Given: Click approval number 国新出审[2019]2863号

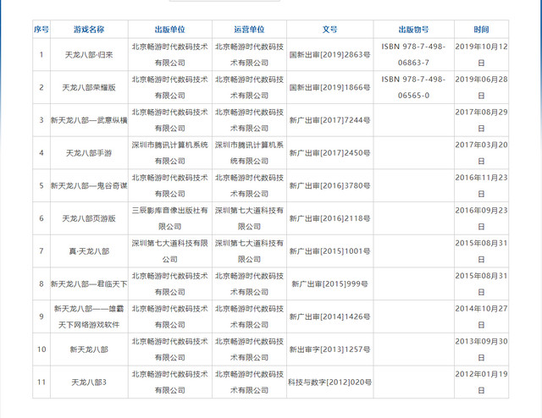Looking at the screenshot, I should click(x=329, y=55).
